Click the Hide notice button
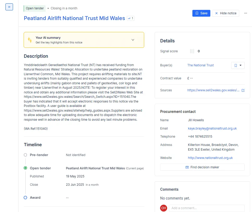The image size is (252, 212). (225, 13)
